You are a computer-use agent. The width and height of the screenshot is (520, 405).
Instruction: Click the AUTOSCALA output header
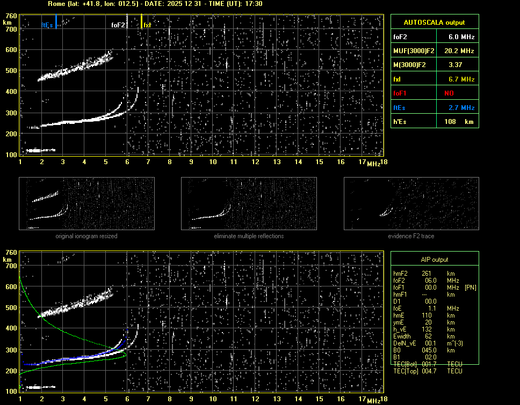point(434,23)
